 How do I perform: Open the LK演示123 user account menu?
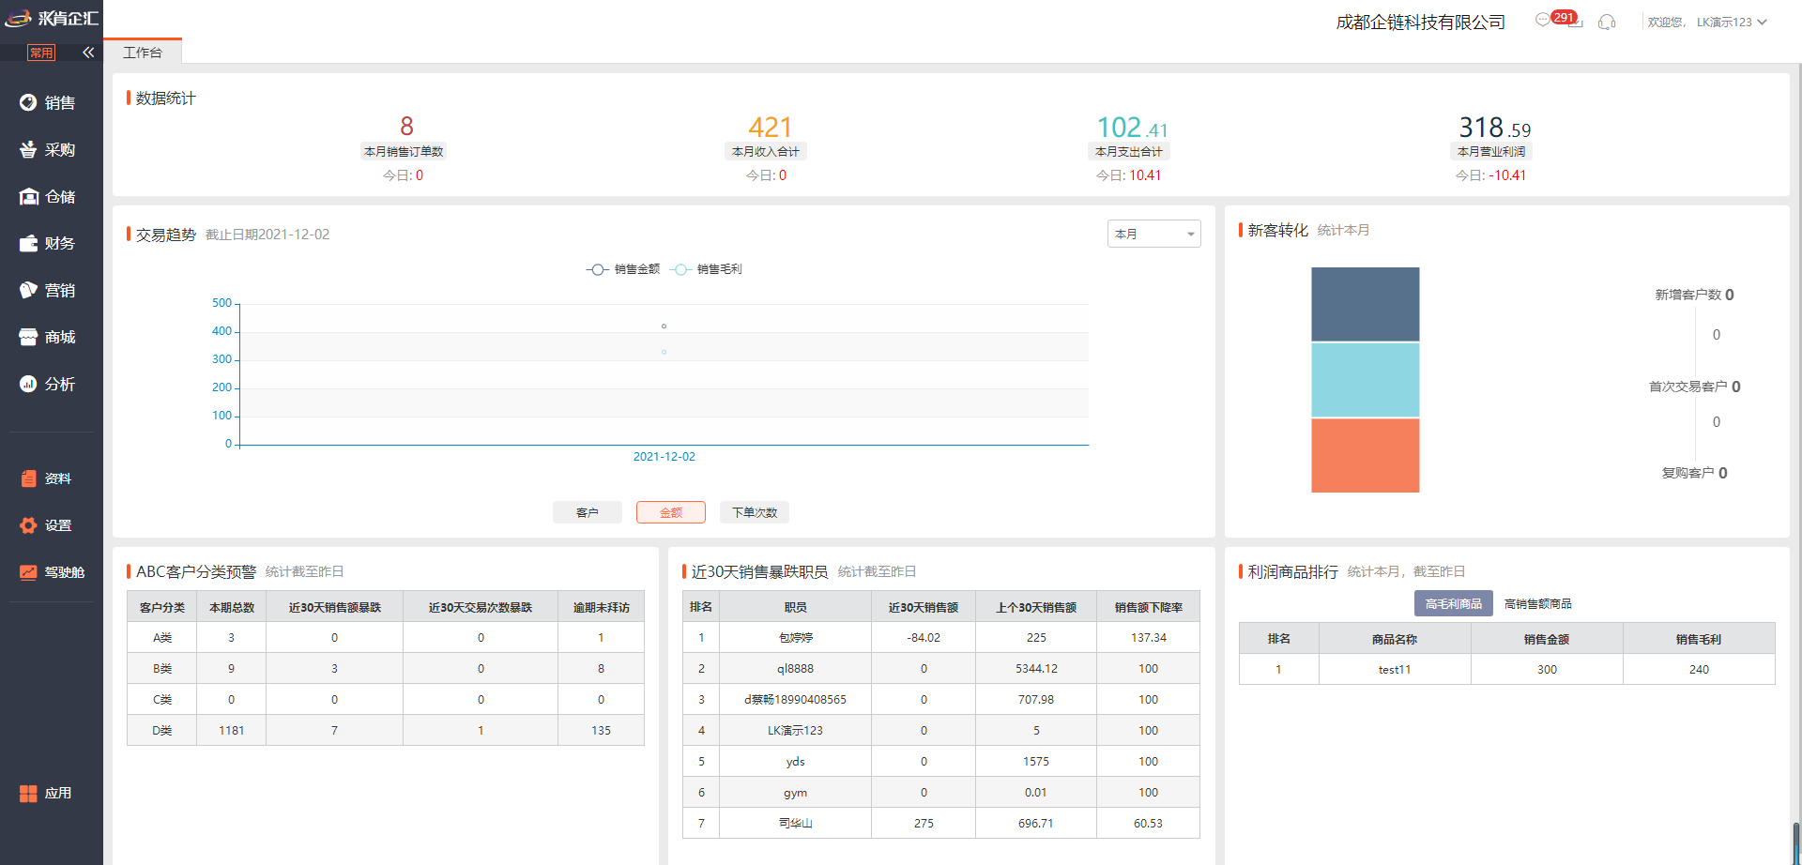click(1730, 22)
